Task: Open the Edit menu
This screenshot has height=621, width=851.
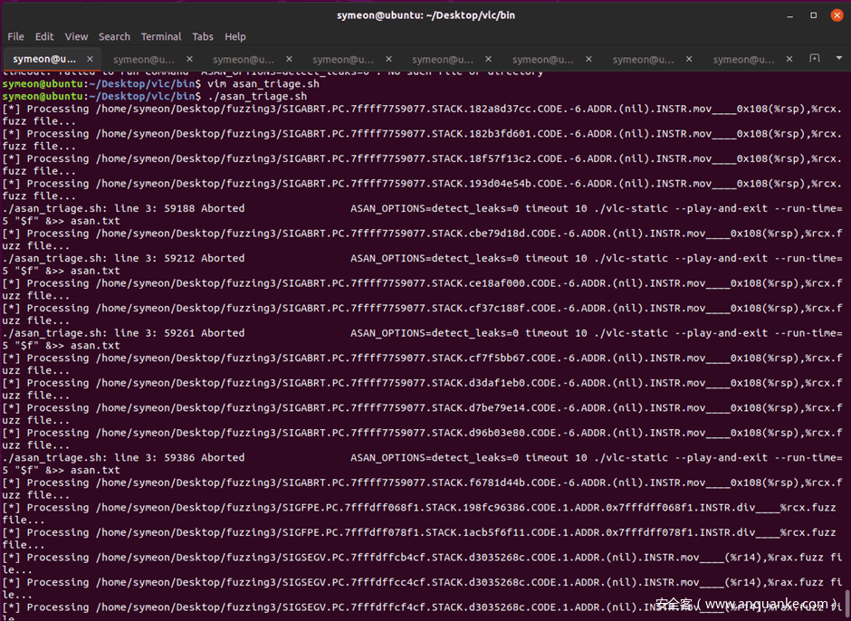Action: 44,37
